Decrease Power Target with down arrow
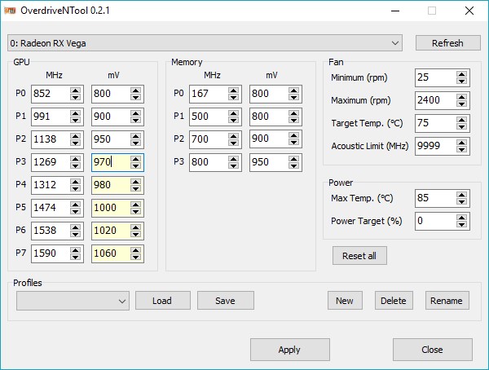This screenshot has height=370, width=489. [461, 224]
